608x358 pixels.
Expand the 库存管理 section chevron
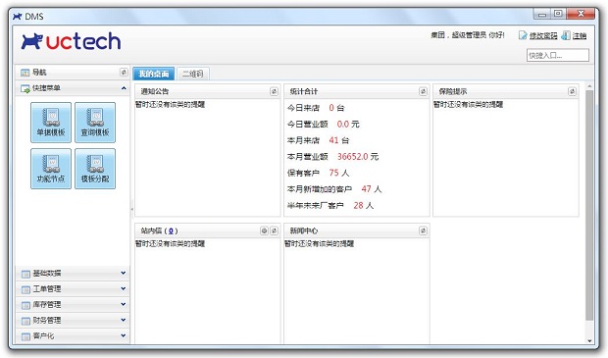pos(124,304)
